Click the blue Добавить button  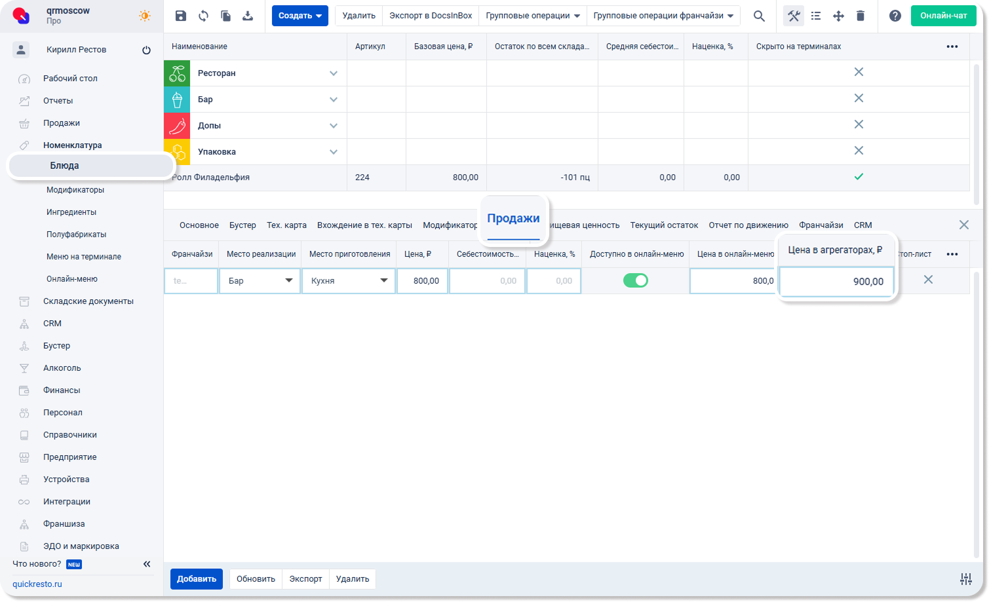pos(196,578)
